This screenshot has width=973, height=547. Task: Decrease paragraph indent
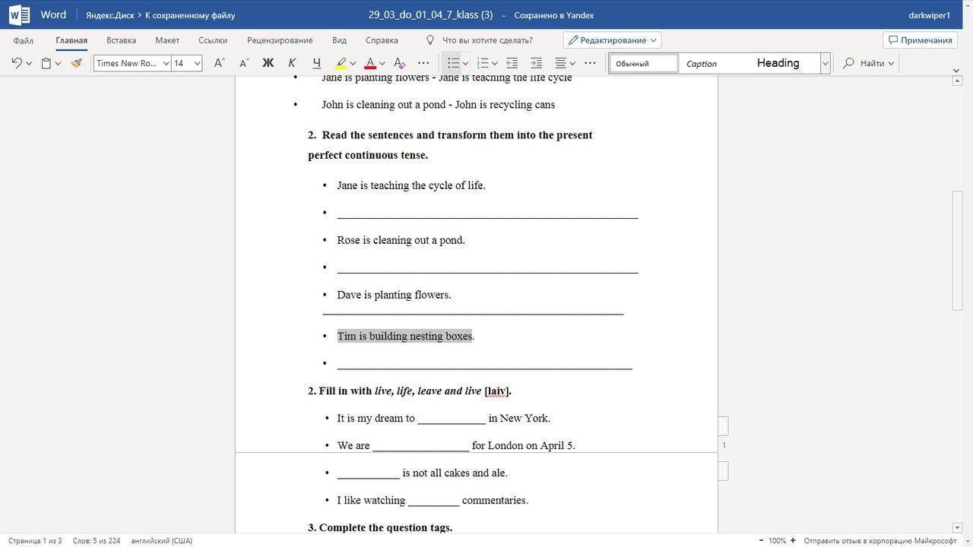(x=512, y=63)
